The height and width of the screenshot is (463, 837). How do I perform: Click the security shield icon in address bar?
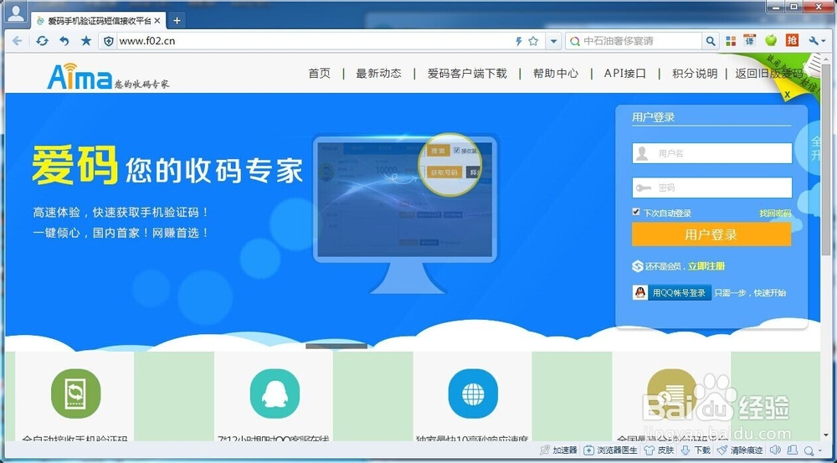(x=108, y=41)
